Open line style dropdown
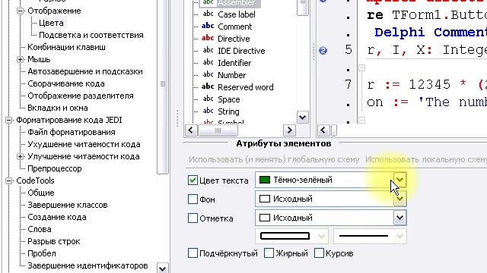The height and width of the screenshot is (273, 487). [x=399, y=237]
